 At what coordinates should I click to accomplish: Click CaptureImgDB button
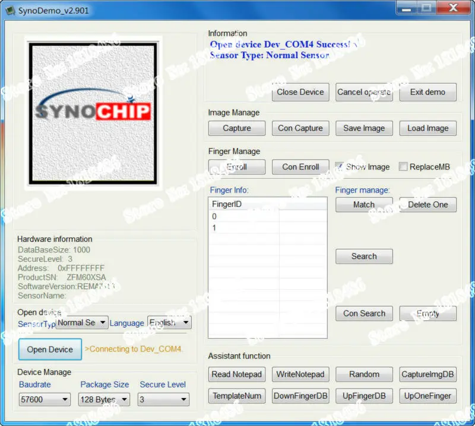pos(427,374)
